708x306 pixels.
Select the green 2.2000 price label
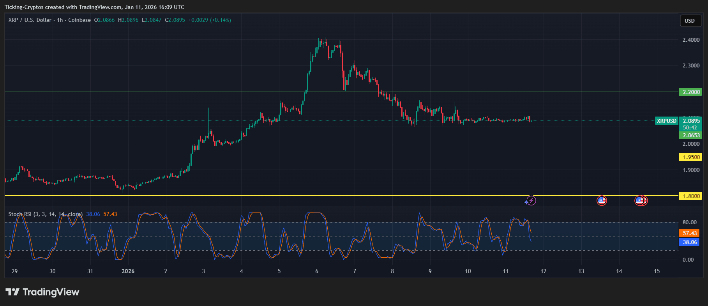click(x=690, y=92)
